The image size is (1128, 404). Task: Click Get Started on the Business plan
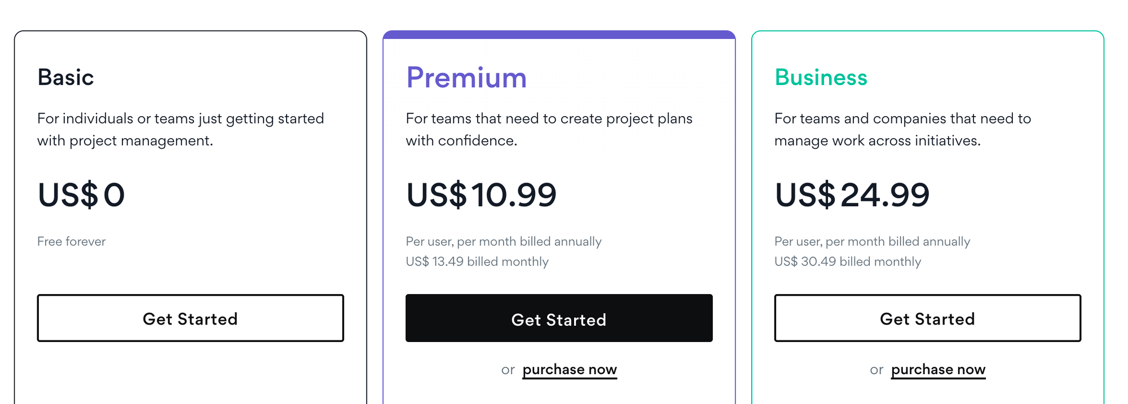point(927,318)
